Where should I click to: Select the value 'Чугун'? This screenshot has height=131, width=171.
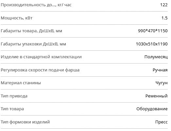point(161,83)
